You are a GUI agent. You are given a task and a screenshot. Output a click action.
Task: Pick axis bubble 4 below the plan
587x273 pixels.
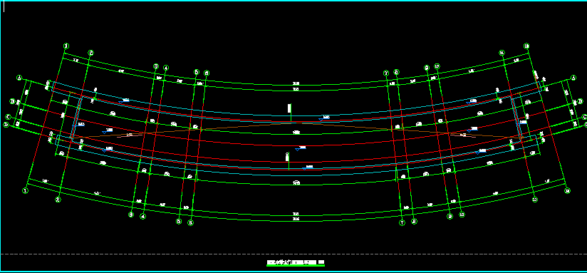(142, 217)
